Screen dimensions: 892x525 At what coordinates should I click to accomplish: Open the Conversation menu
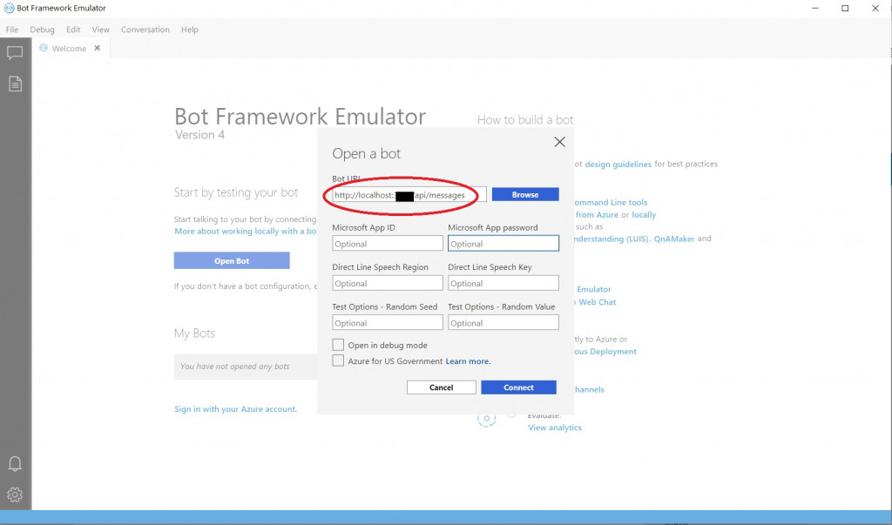[x=145, y=30]
